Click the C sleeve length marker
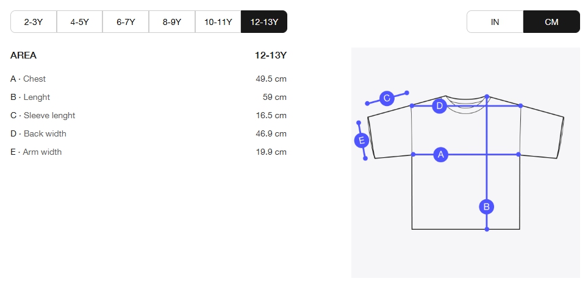The height and width of the screenshot is (287, 588). (x=387, y=98)
